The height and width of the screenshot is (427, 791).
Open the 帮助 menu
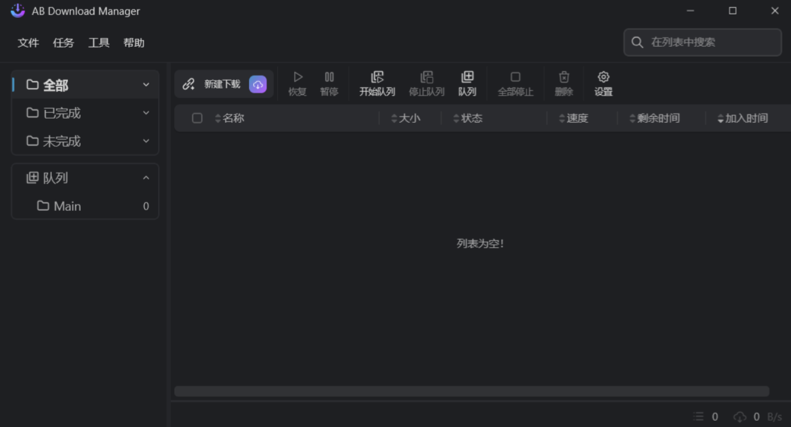(134, 43)
